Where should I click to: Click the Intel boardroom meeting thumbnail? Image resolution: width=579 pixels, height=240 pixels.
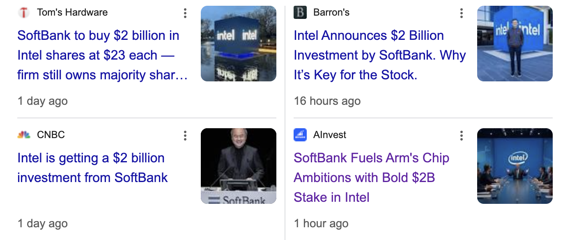(515, 166)
